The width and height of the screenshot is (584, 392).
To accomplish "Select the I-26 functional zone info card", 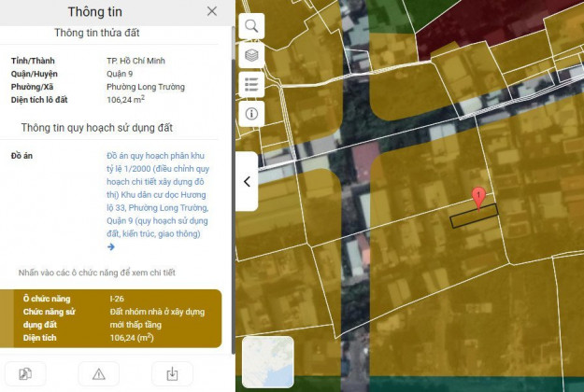I will [x=112, y=318].
